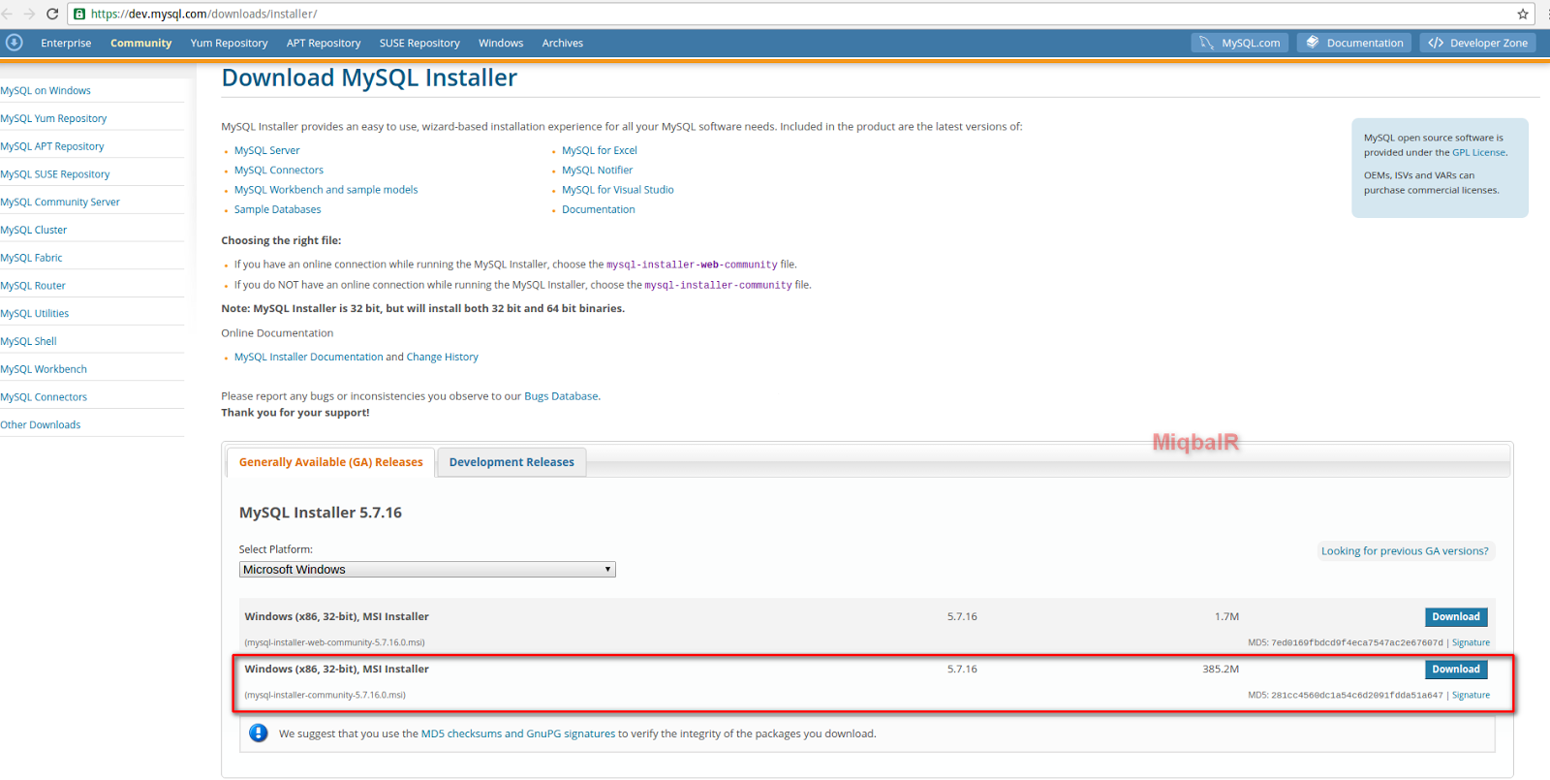
Task: Download the 385.2M community installer
Action: (1456, 669)
